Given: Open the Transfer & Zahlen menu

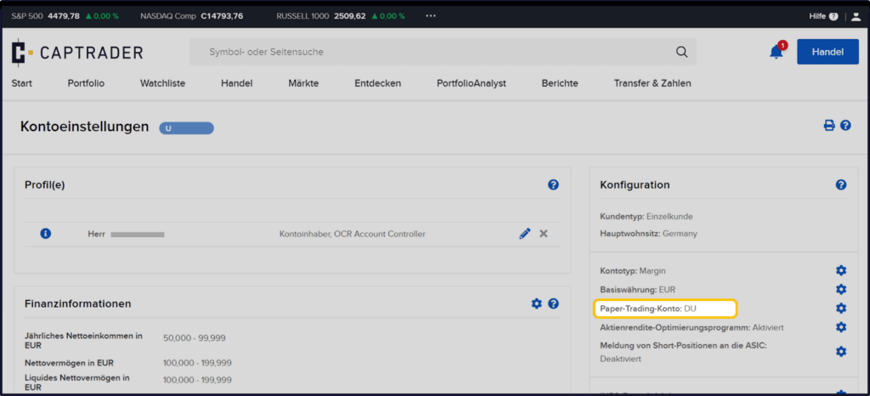Looking at the screenshot, I should [x=652, y=83].
